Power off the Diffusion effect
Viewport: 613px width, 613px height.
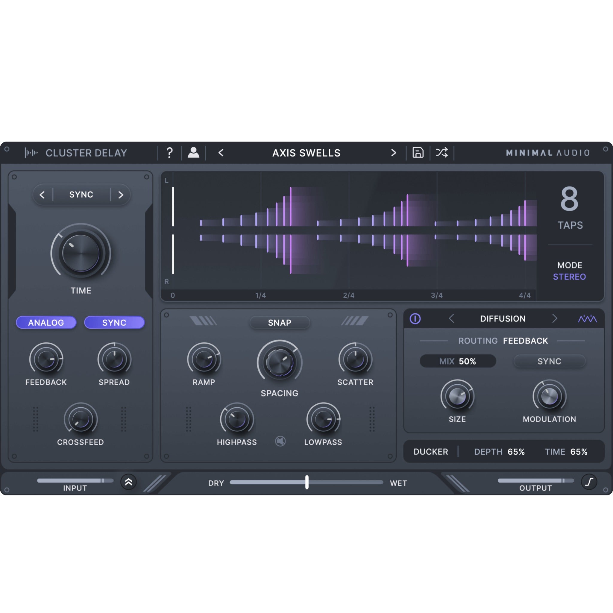(416, 319)
